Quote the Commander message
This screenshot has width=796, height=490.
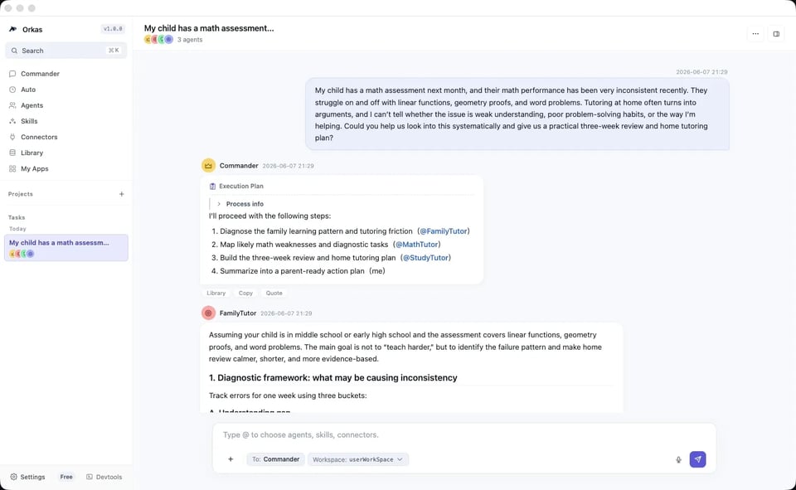(x=274, y=293)
